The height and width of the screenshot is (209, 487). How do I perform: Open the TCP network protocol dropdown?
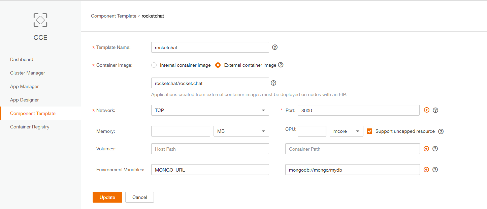tap(210, 110)
